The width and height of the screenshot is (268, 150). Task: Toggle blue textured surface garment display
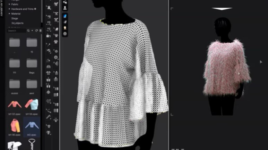pyautogui.click(x=65, y=16)
